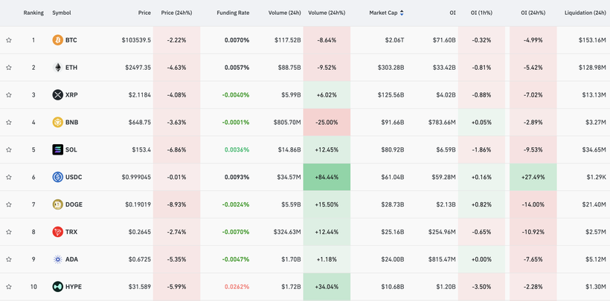
Task: Click the Cardano ADA coin icon
Action: point(57,259)
